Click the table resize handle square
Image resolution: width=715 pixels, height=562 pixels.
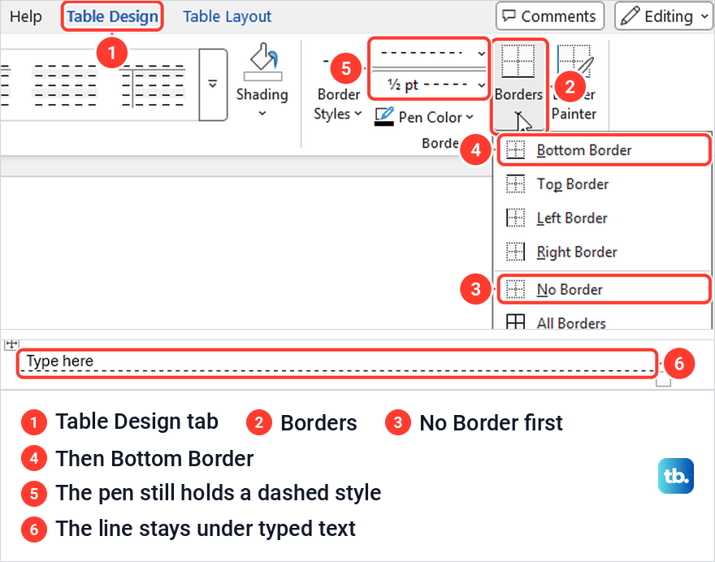[664, 382]
